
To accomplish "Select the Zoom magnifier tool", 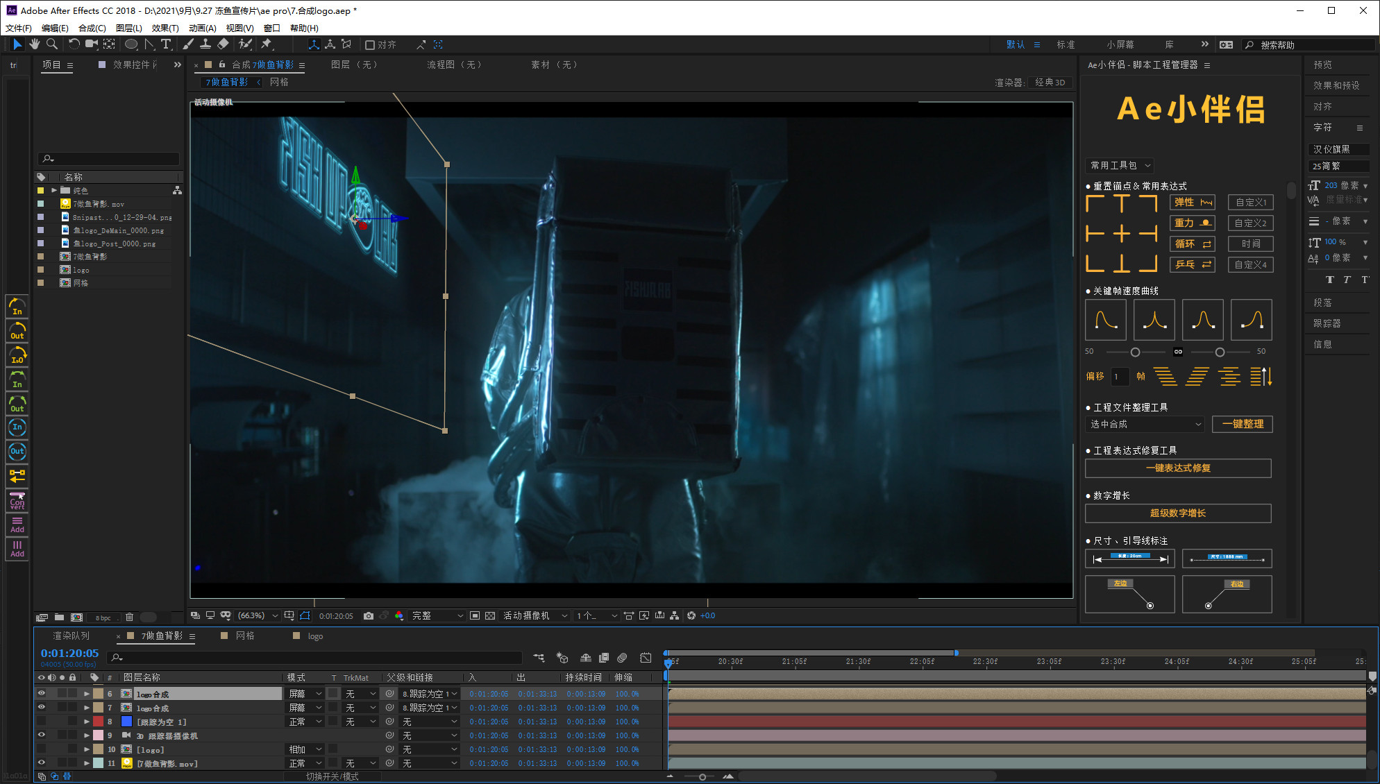I will pyautogui.click(x=51, y=44).
